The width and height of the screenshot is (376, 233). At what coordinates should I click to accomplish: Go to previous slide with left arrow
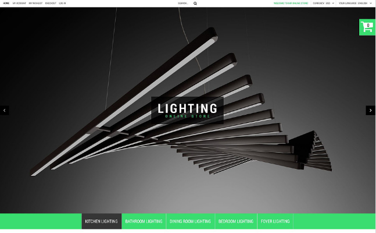[x=4, y=110]
